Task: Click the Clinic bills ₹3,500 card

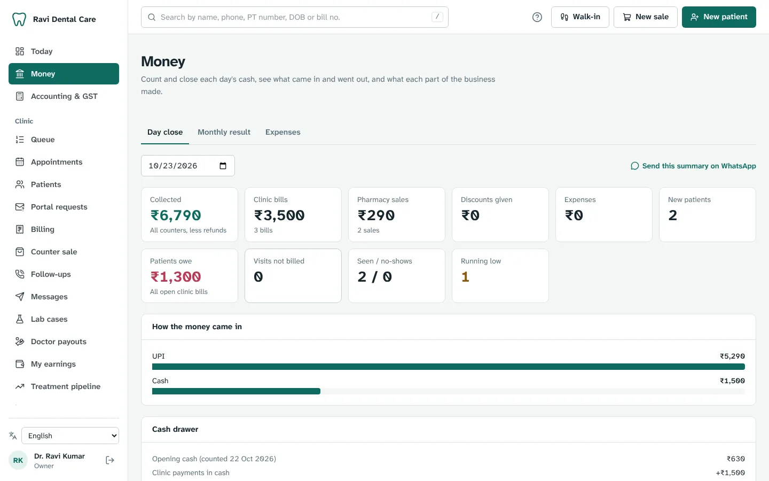Action: [293, 214]
